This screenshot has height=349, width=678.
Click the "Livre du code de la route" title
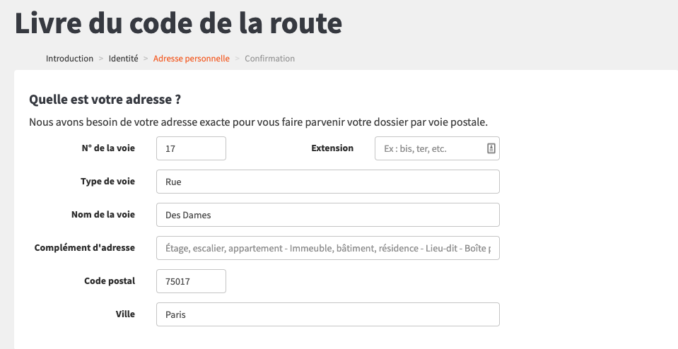[179, 23]
